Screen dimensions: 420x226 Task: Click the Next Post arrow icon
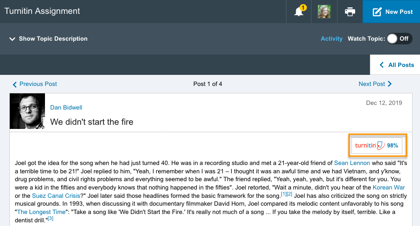coord(390,84)
